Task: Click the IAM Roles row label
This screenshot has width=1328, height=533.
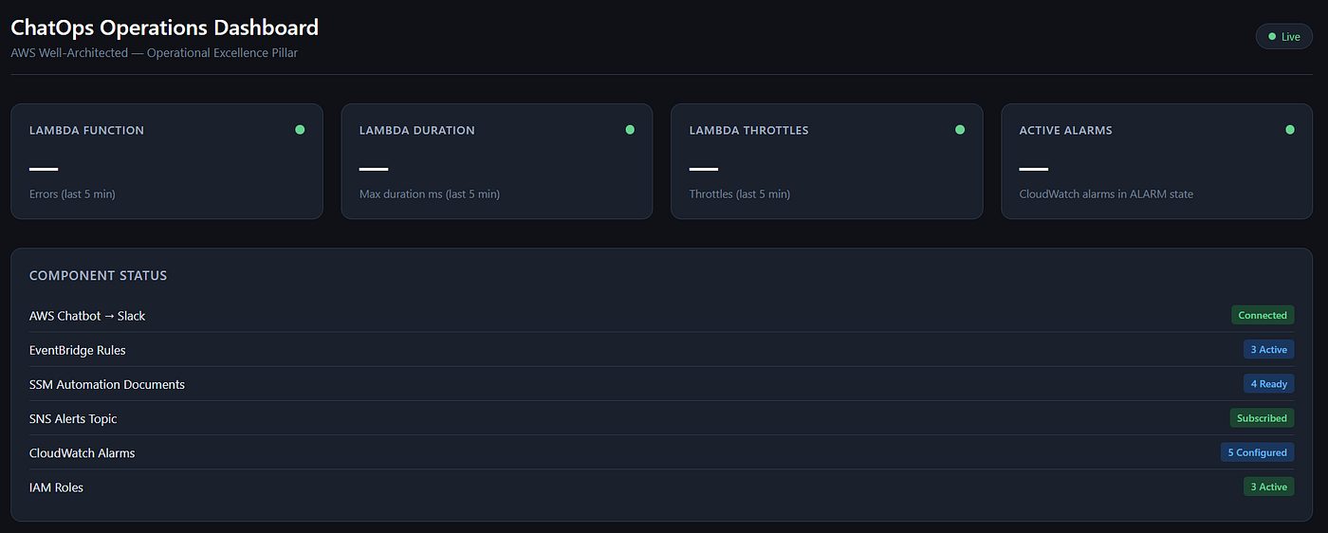Action: click(56, 487)
